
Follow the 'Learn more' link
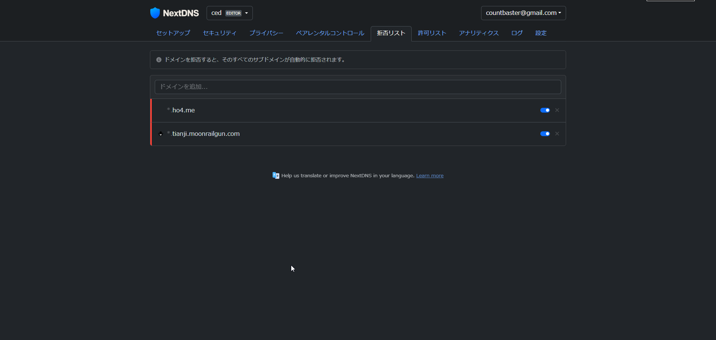(430, 176)
